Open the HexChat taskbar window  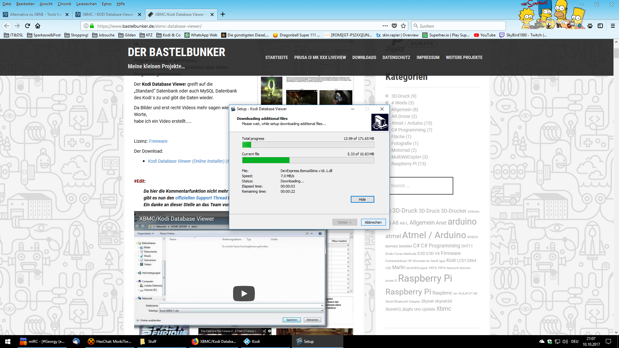(110, 342)
